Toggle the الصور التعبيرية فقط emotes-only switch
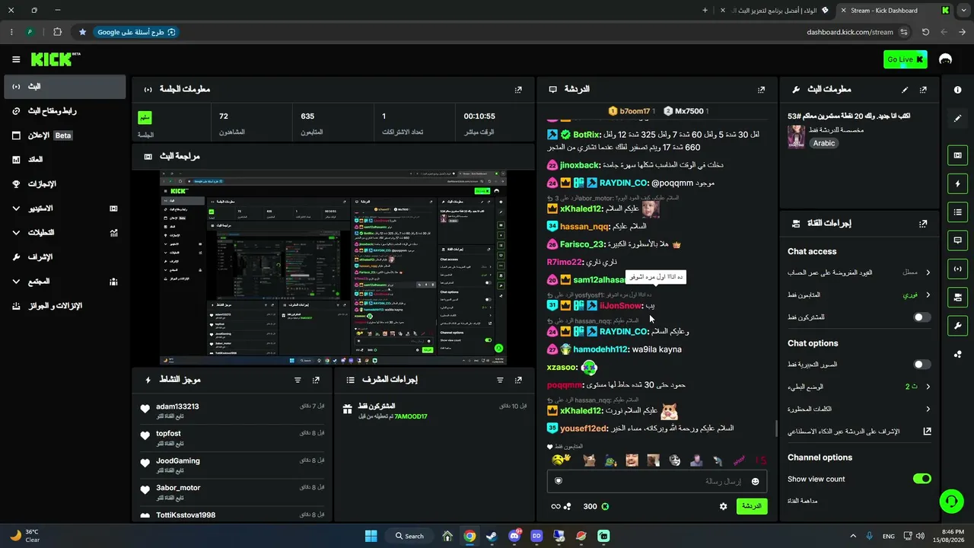This screenshot has height=548, width=974. [921, 365]
